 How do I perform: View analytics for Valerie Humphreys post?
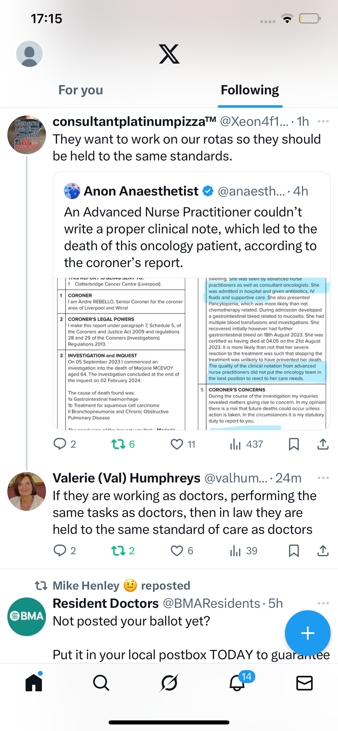(235, 551)
